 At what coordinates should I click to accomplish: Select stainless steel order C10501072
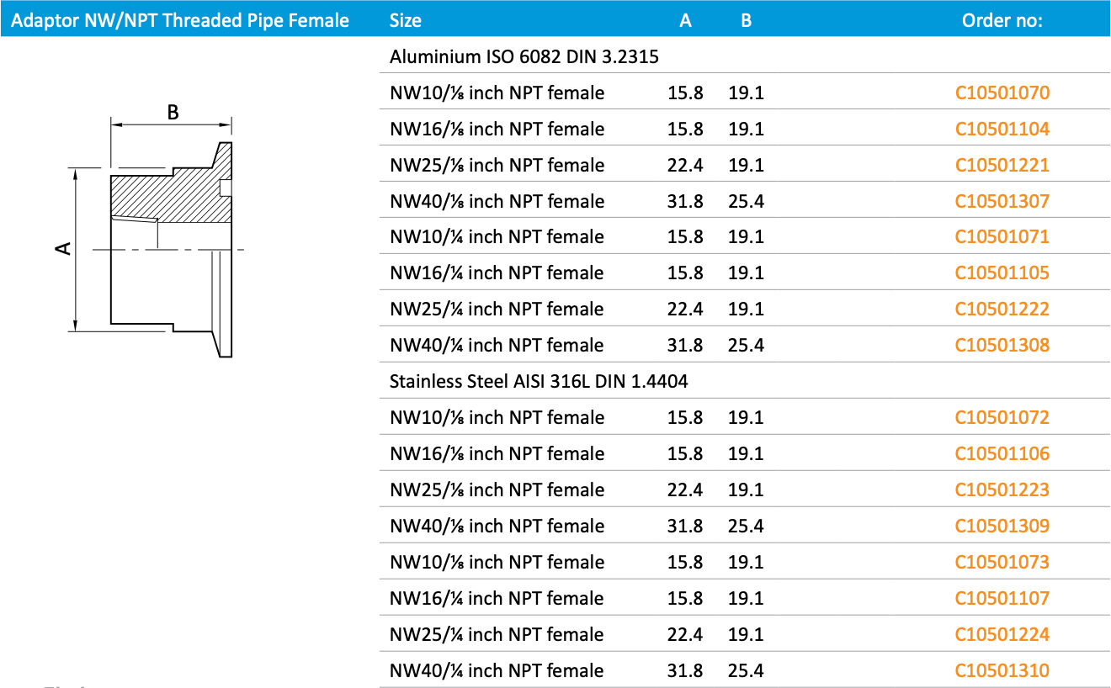pos(1002,417)
